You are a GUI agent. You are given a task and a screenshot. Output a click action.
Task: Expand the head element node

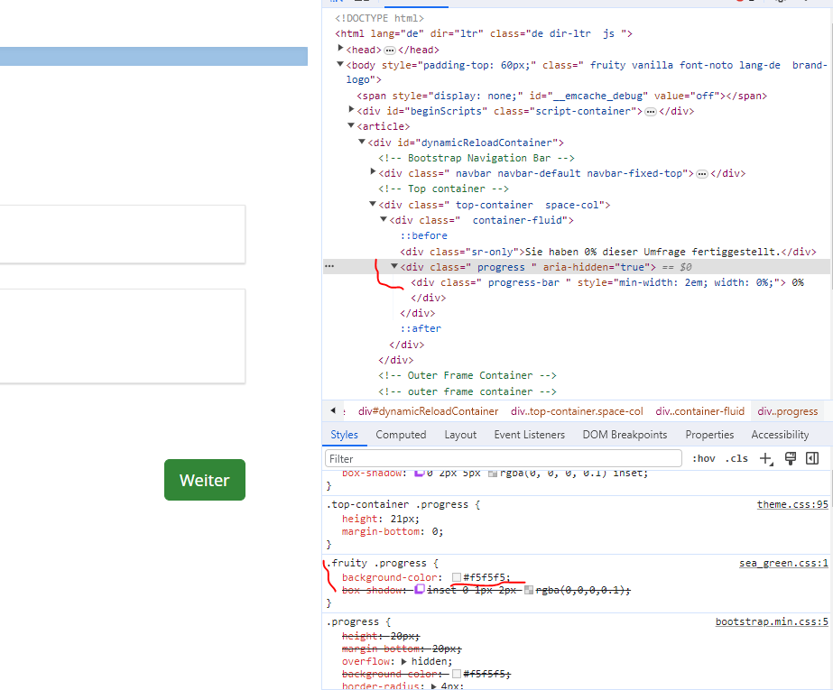(340, 49)
